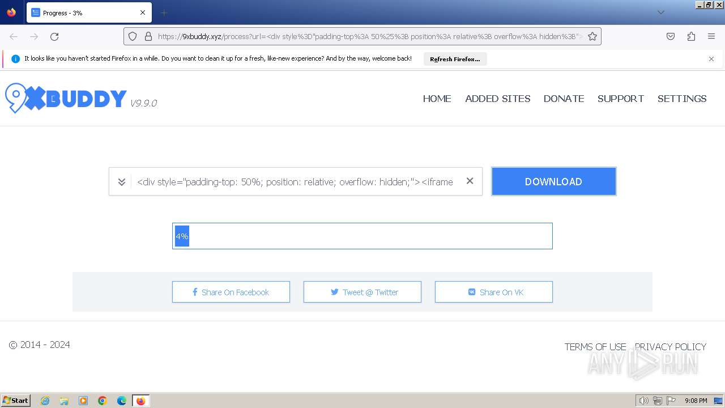Click the 4% progress bar
Viewport: 725px width, 408px height.
click(x=362, y=236)
